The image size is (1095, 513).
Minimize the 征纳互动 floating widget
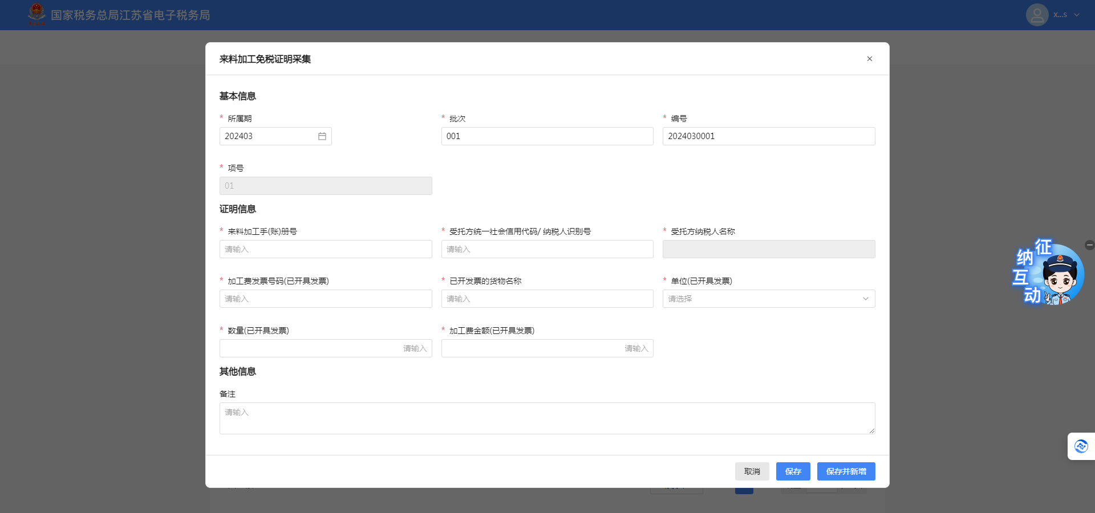click(1089, 245)
